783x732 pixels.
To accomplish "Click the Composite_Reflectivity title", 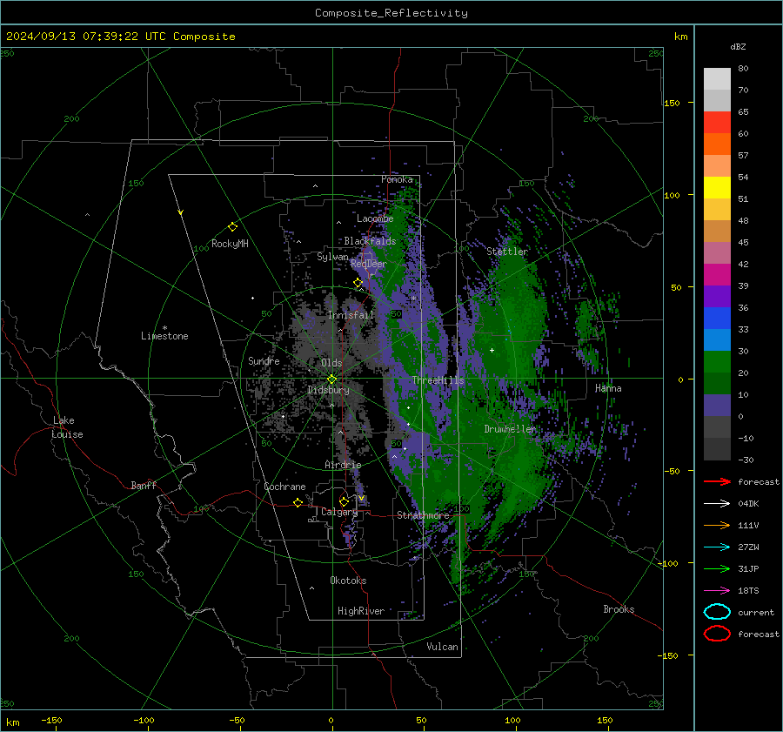I will pos(391,13).
